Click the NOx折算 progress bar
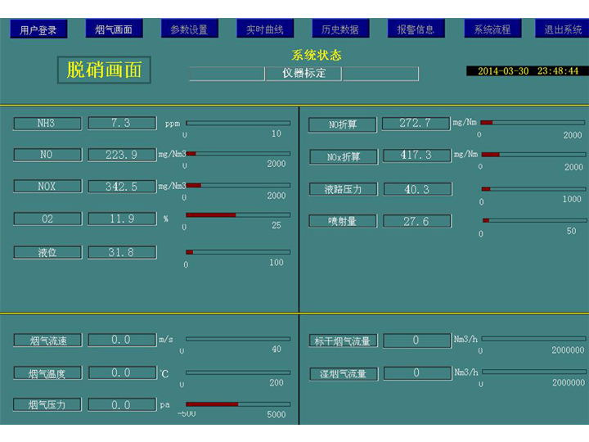 [533, 155]
